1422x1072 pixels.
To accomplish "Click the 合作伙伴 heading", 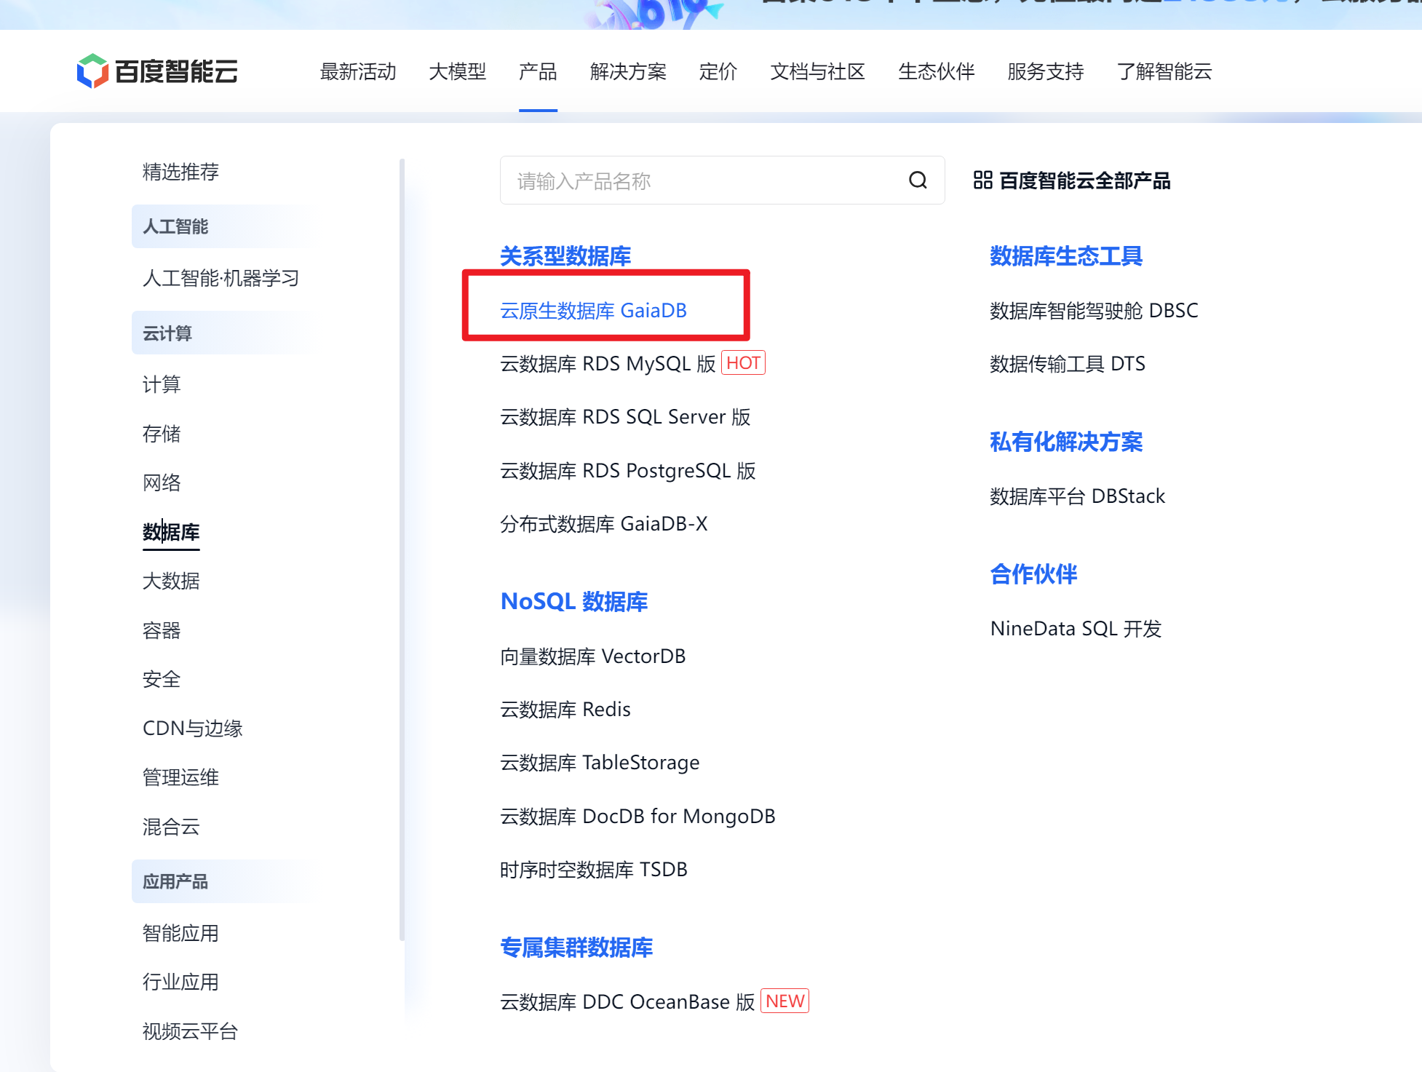I will [1033, 574].
